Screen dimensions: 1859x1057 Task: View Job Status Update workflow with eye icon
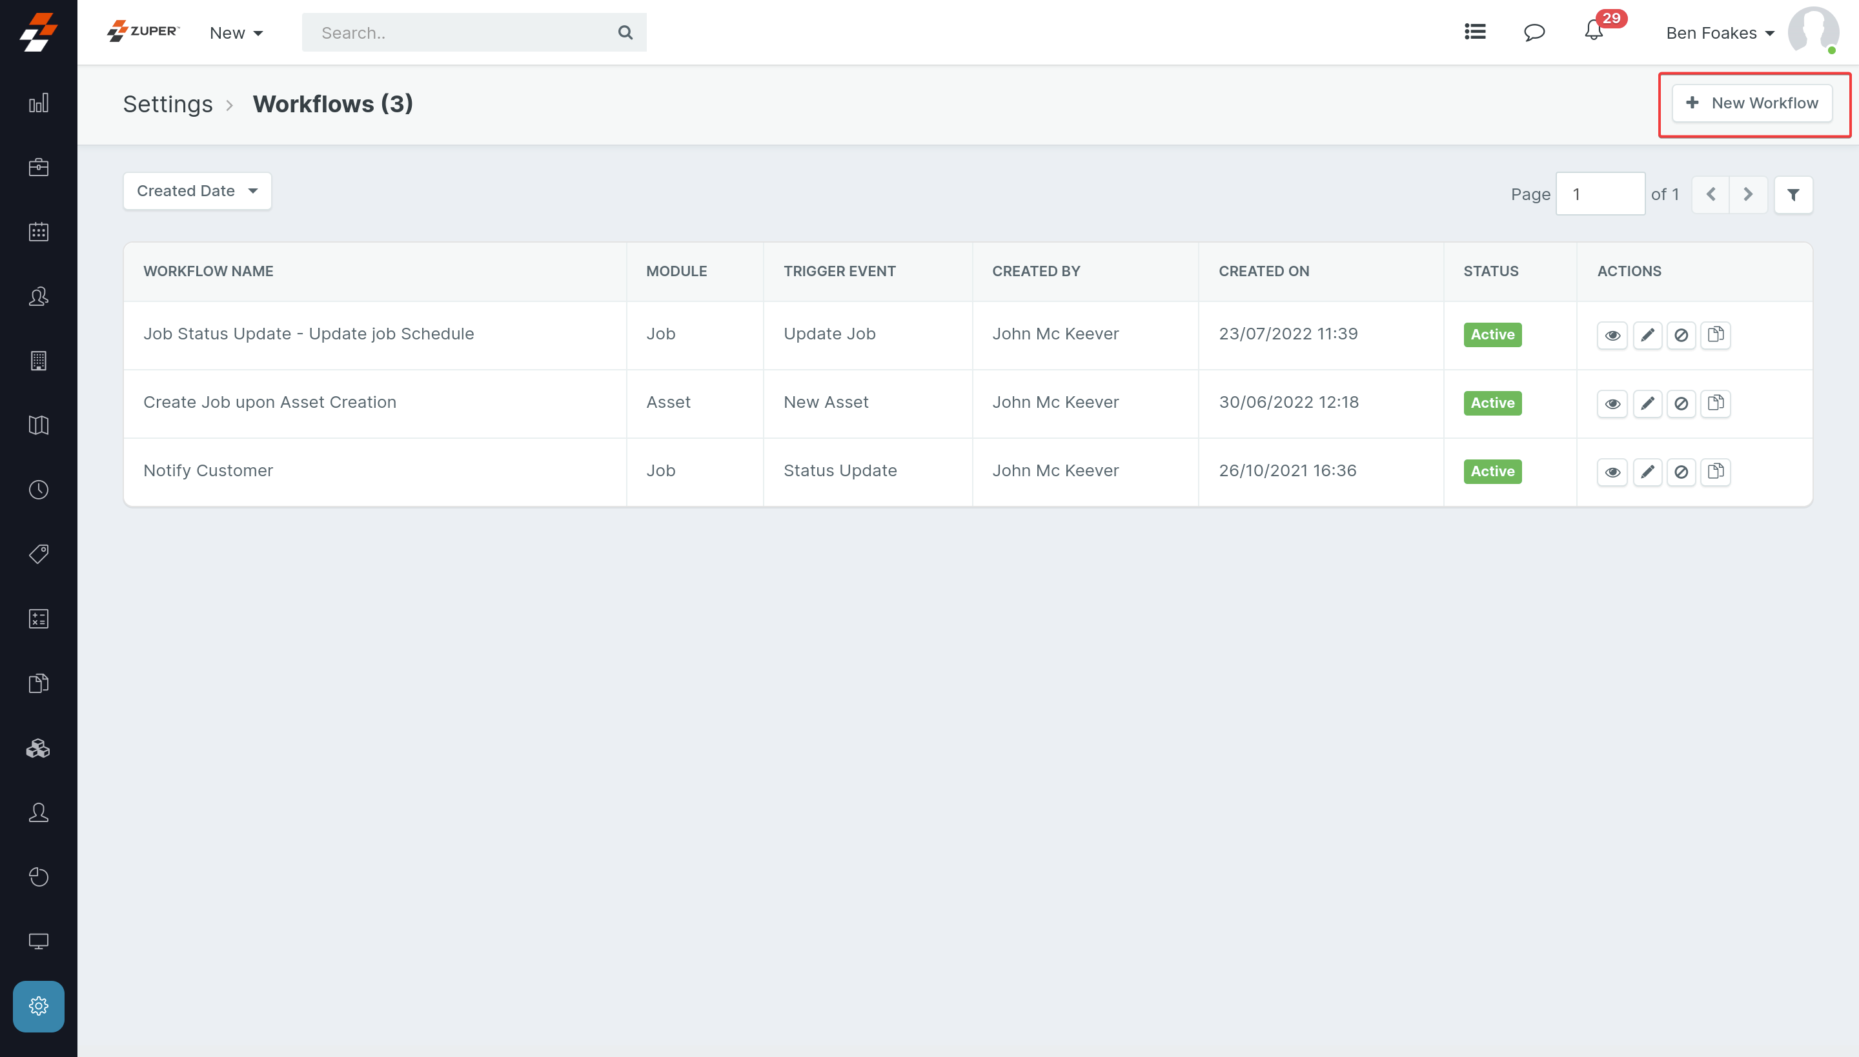pyautogui.click(x=1612, y=336)
